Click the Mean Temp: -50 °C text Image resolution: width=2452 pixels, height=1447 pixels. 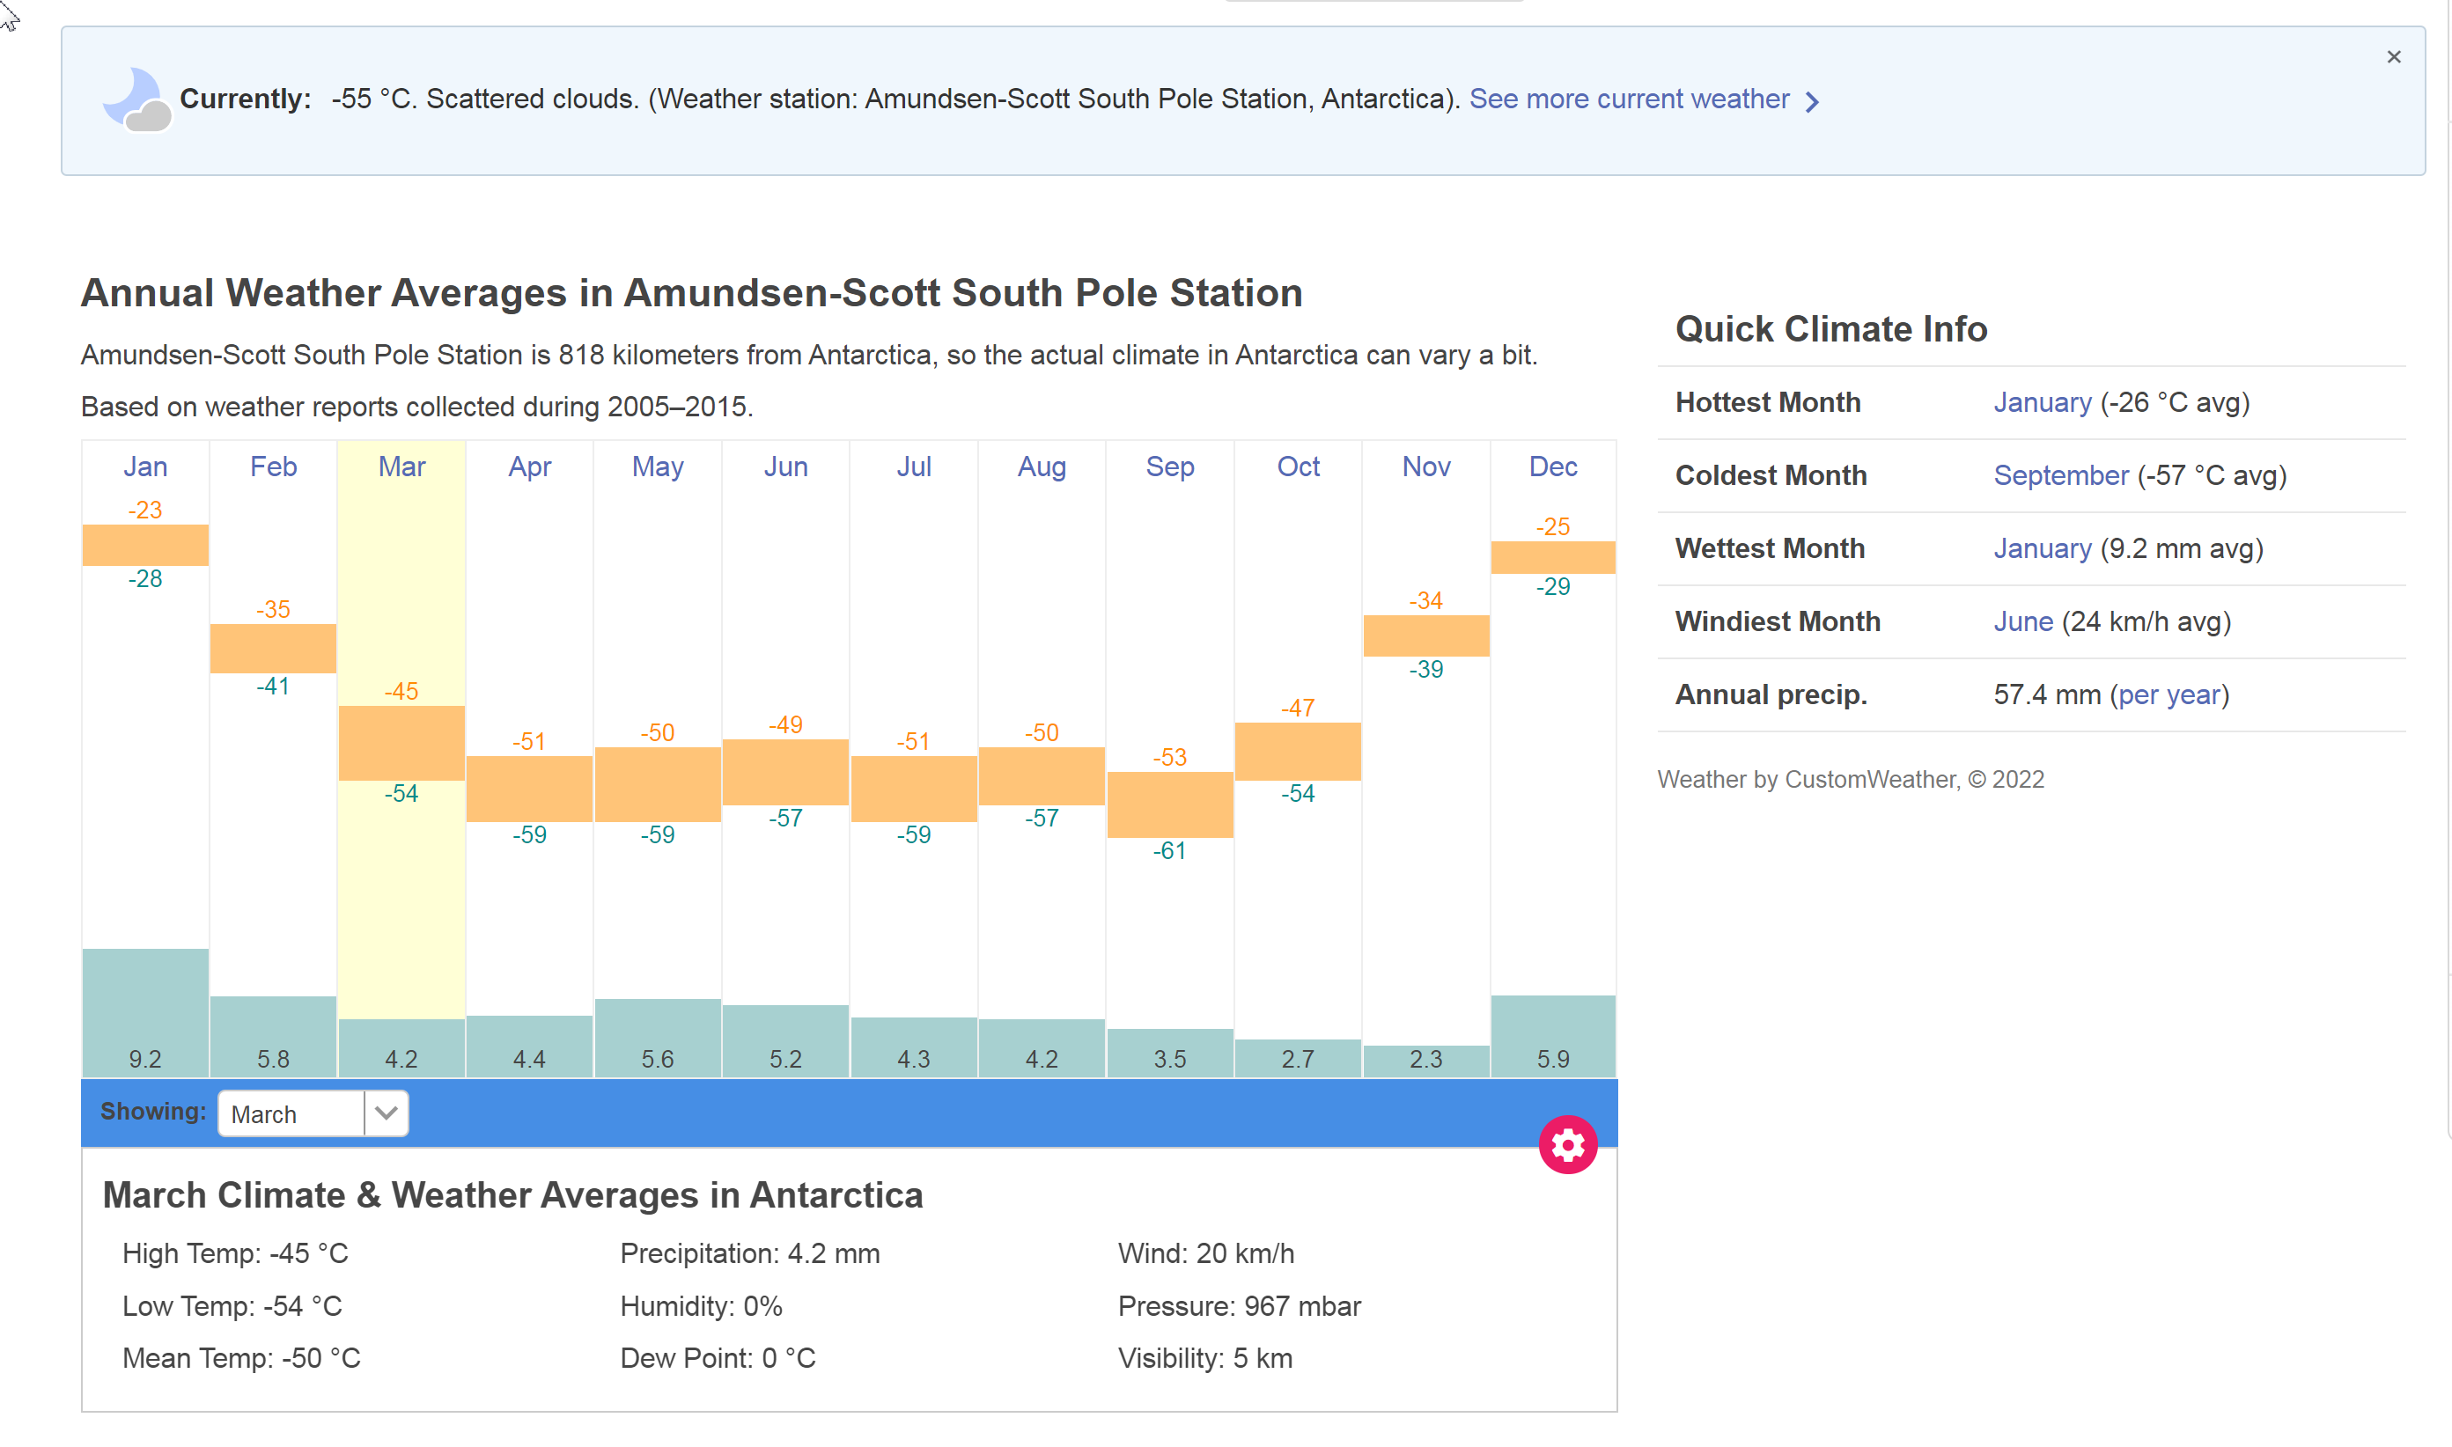click(x=241, y=1358)
